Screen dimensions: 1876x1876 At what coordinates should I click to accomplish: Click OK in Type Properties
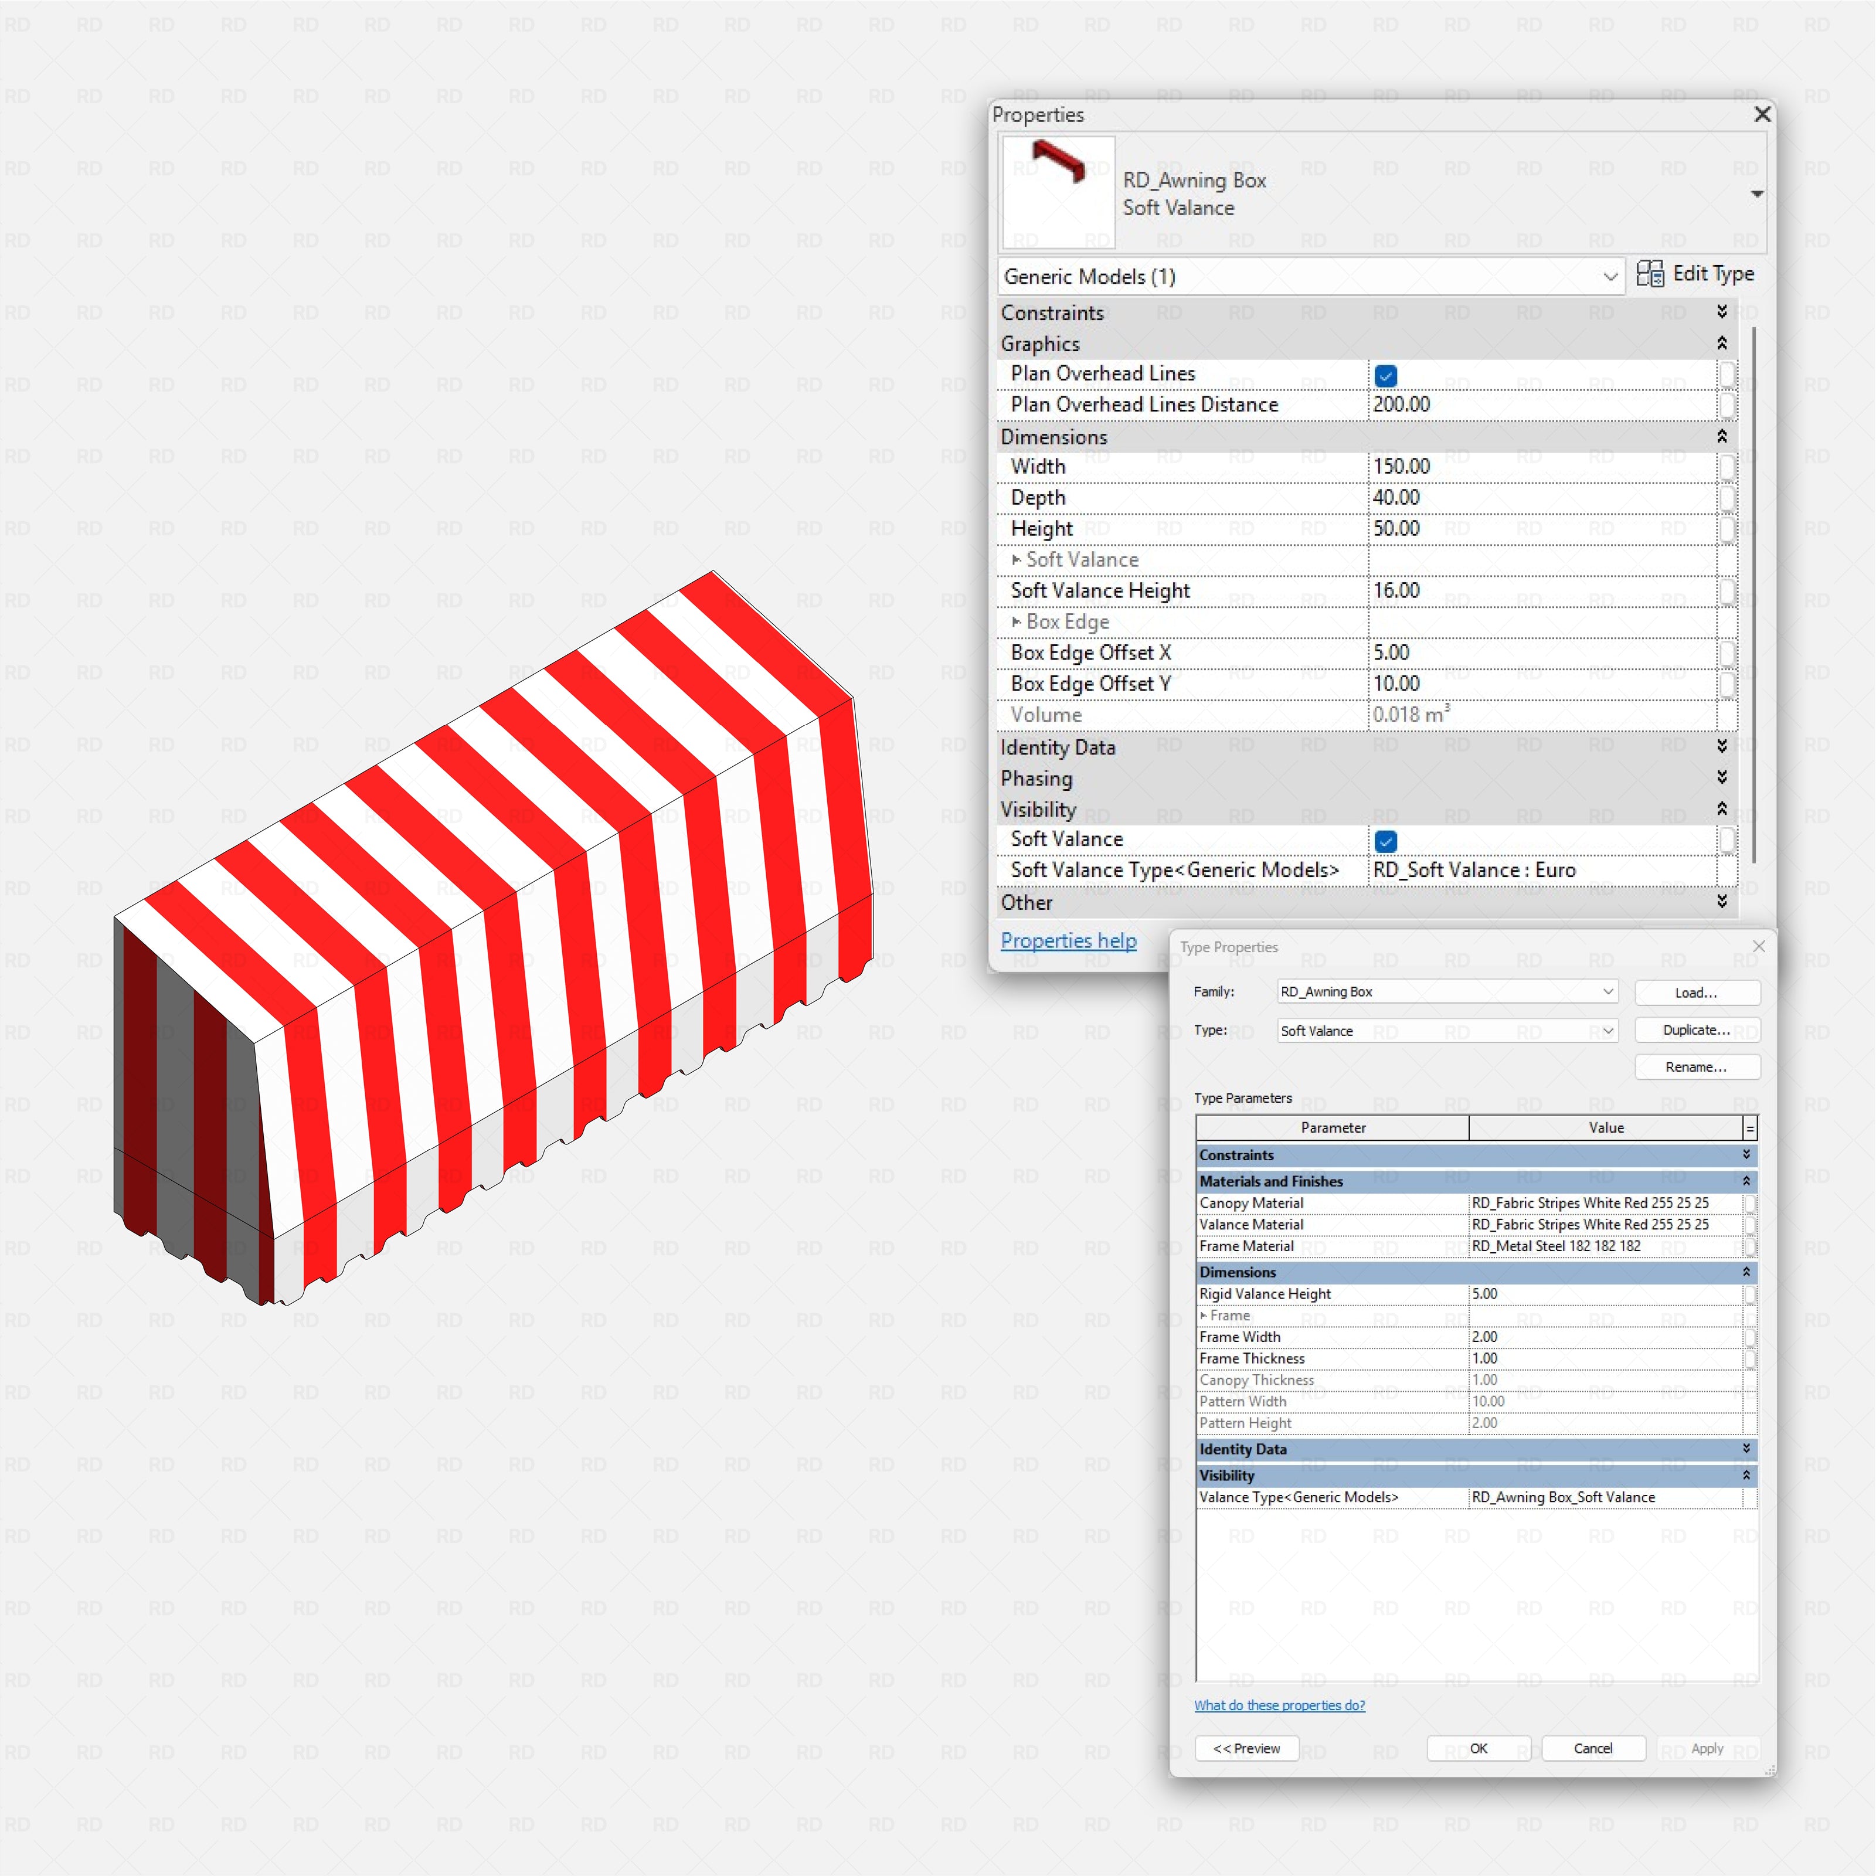click(x=1479, y=1748)
